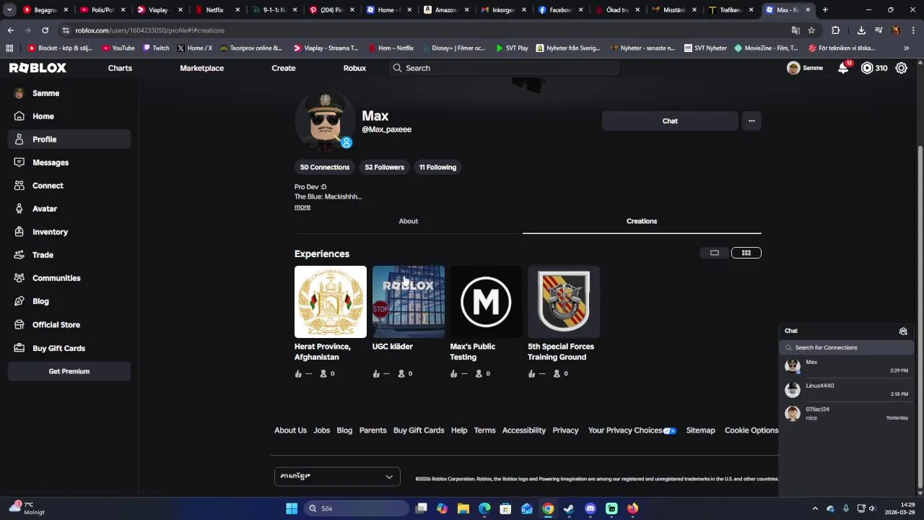Click the Buy Gift Cards icon in the sidebar
The image size is (924, 520).
point(19,348)
